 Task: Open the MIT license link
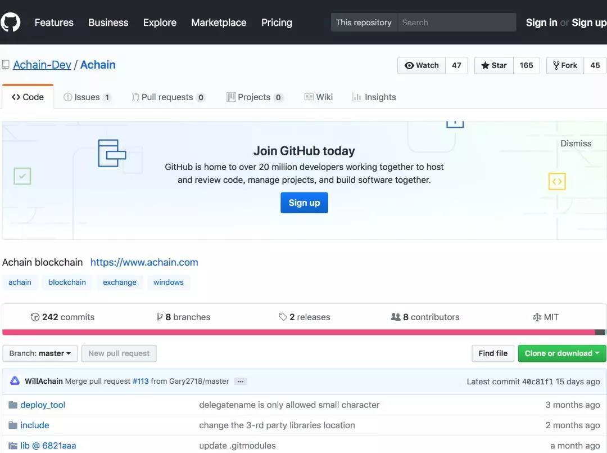click(545, 317)
